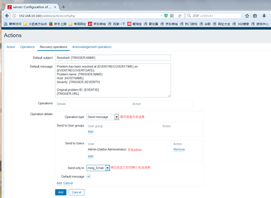Open the 爱淘宝 bookmark
The width and height of the screenshot is (271, 198).
point(134,24)
